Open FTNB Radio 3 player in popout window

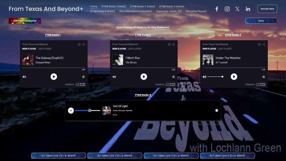point(259,44)
